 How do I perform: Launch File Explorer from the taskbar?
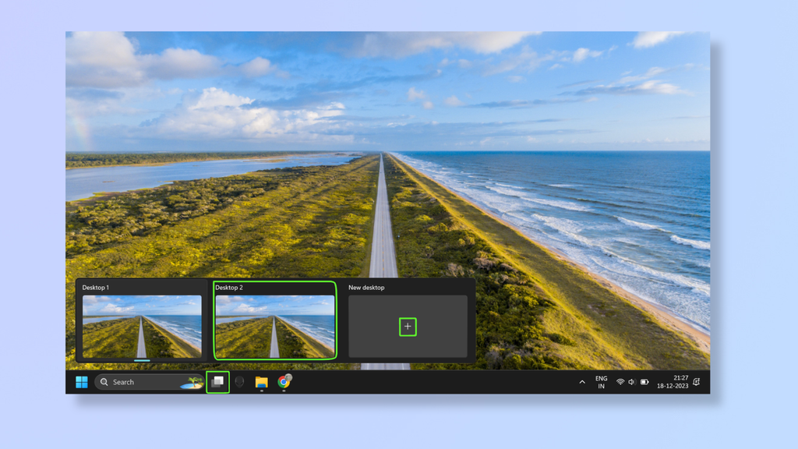coord(261,382)
